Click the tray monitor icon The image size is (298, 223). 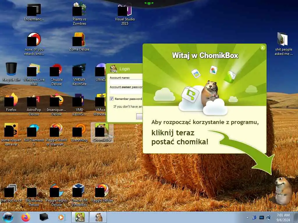tap(262, 217)
